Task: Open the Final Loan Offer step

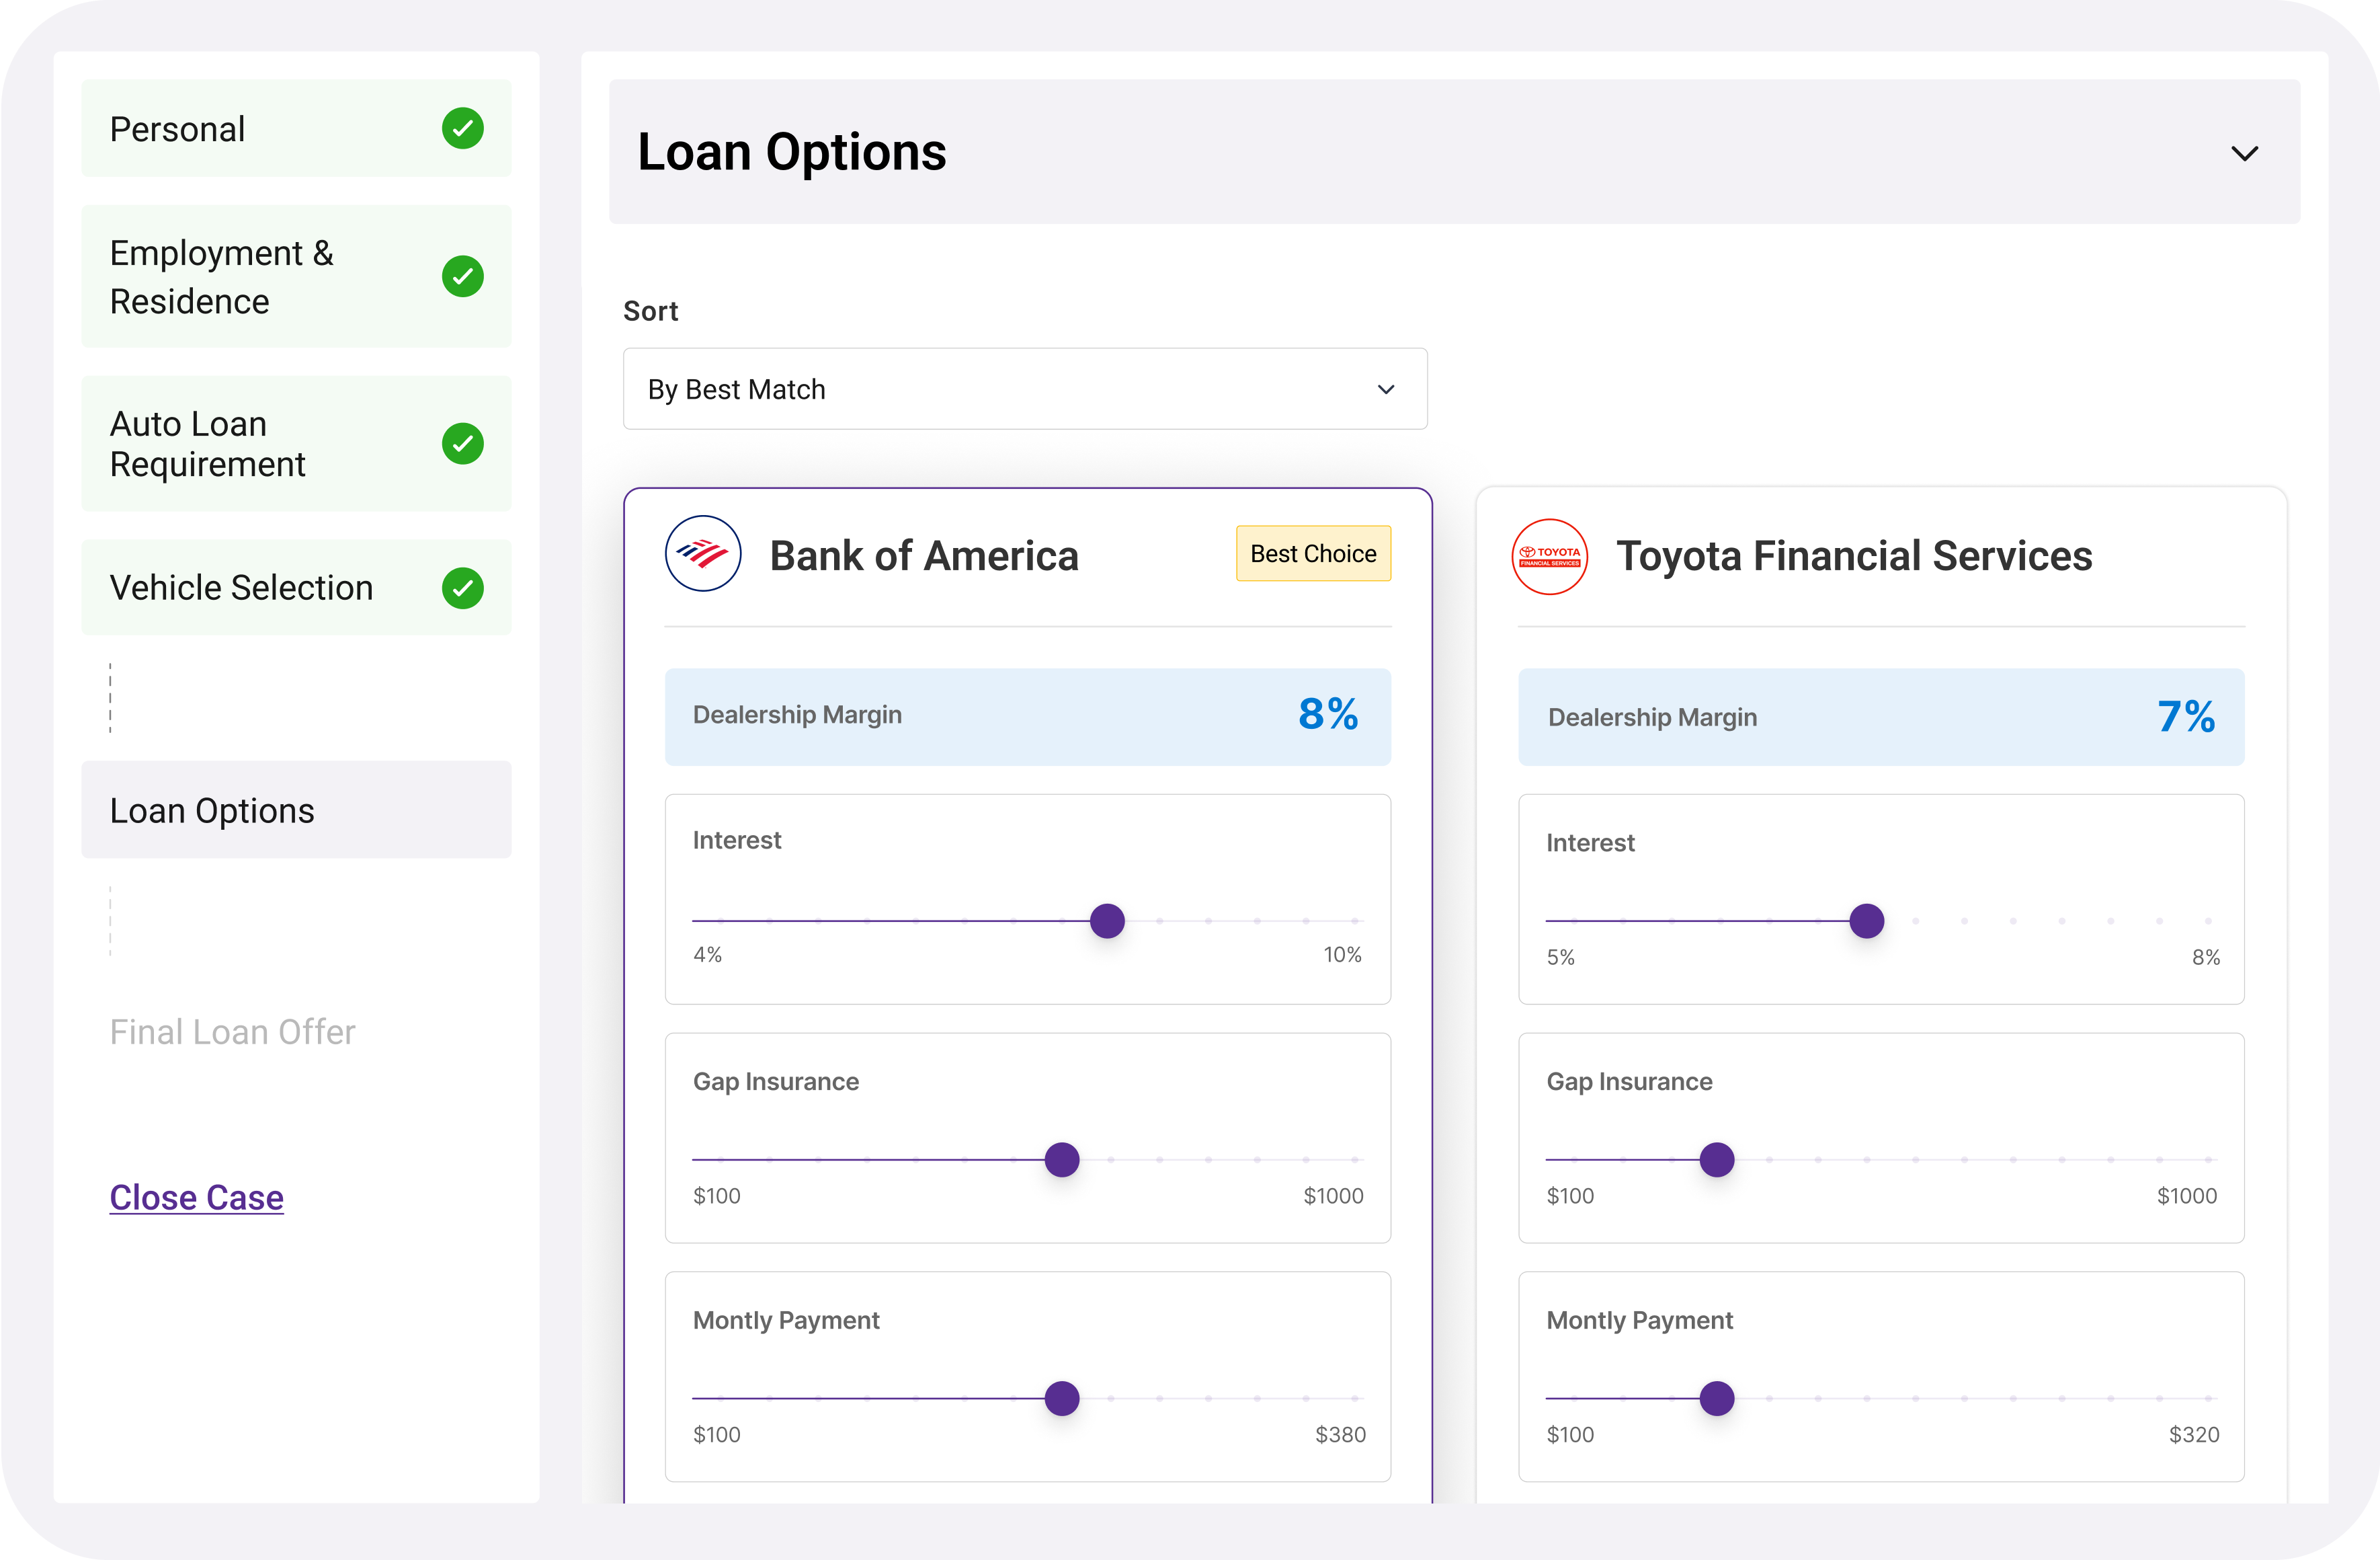Action: [232, 1031]
